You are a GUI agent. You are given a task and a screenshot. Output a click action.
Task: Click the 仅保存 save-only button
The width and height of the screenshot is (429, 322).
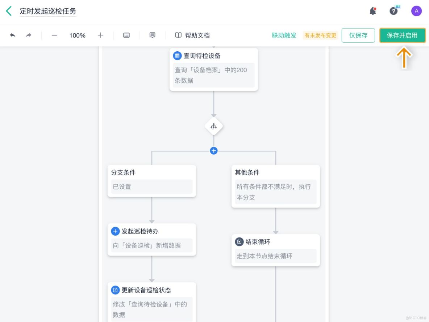click(358, 35)
